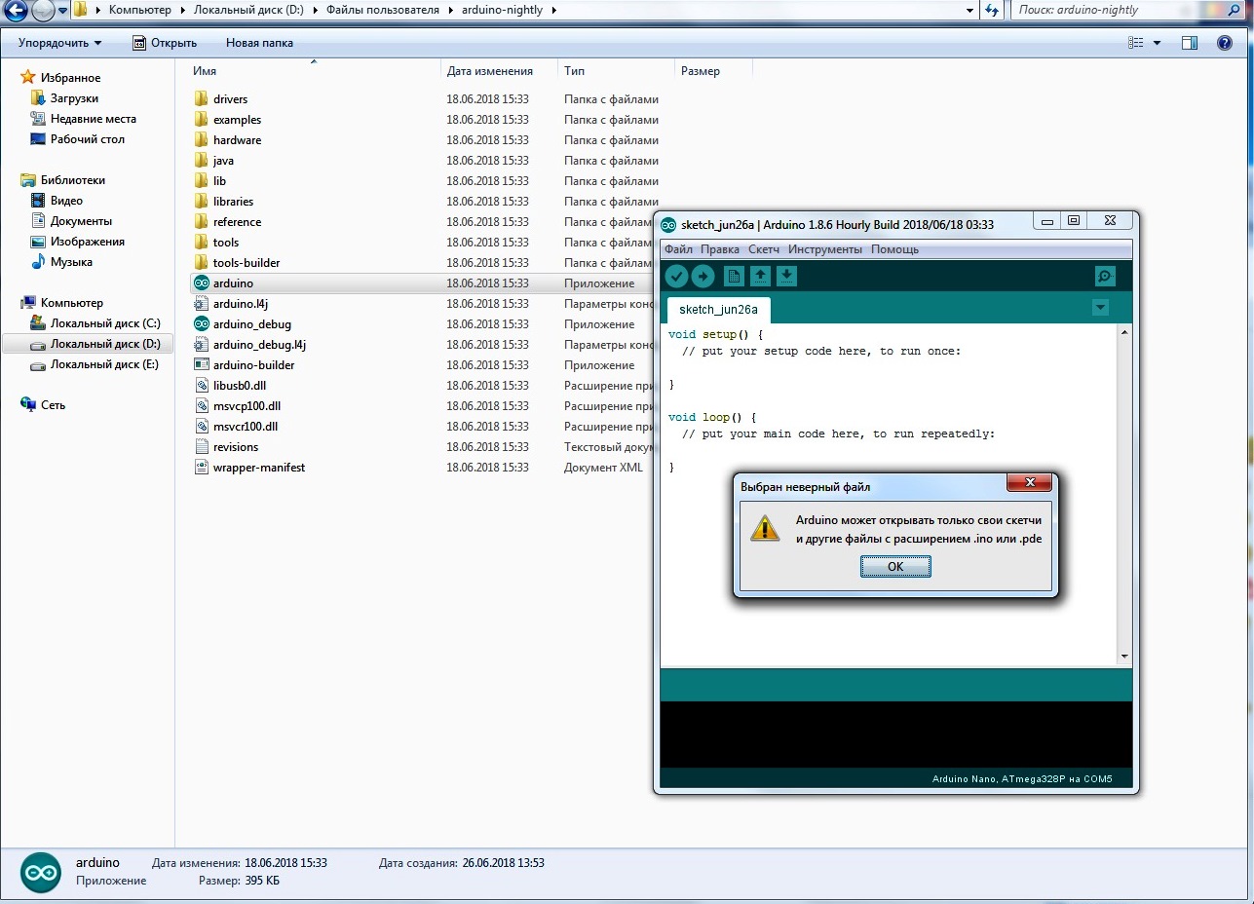Click the Arduino Nano board status text
This screenshot has height=904, width=1254.
click(x=1021, y=779)
